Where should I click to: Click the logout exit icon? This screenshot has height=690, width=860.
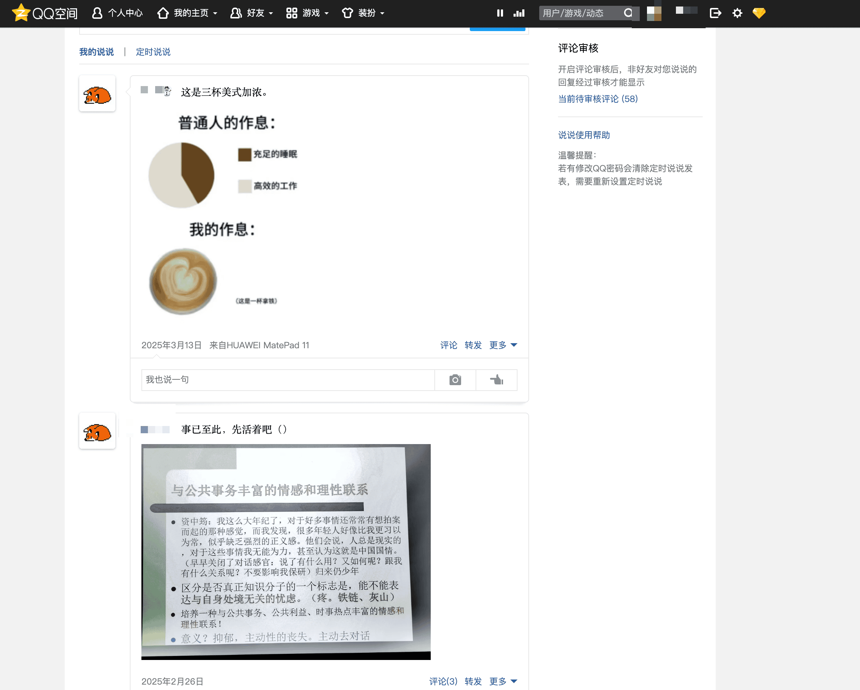click(x=715, y=13)
